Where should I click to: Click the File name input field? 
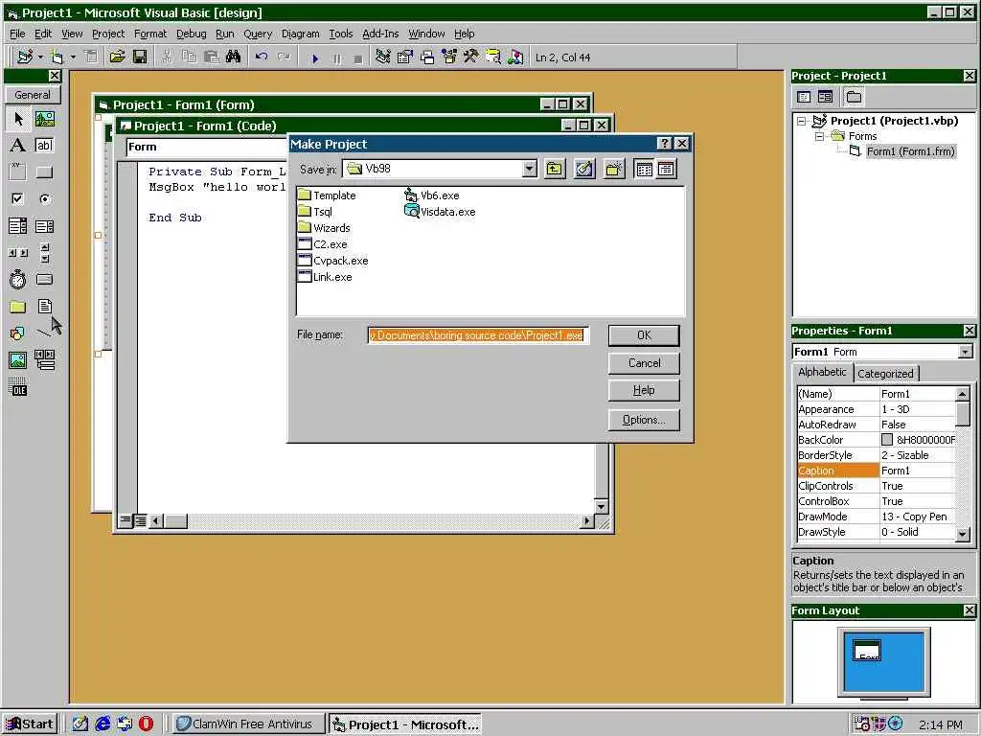[x=478, y=335]
